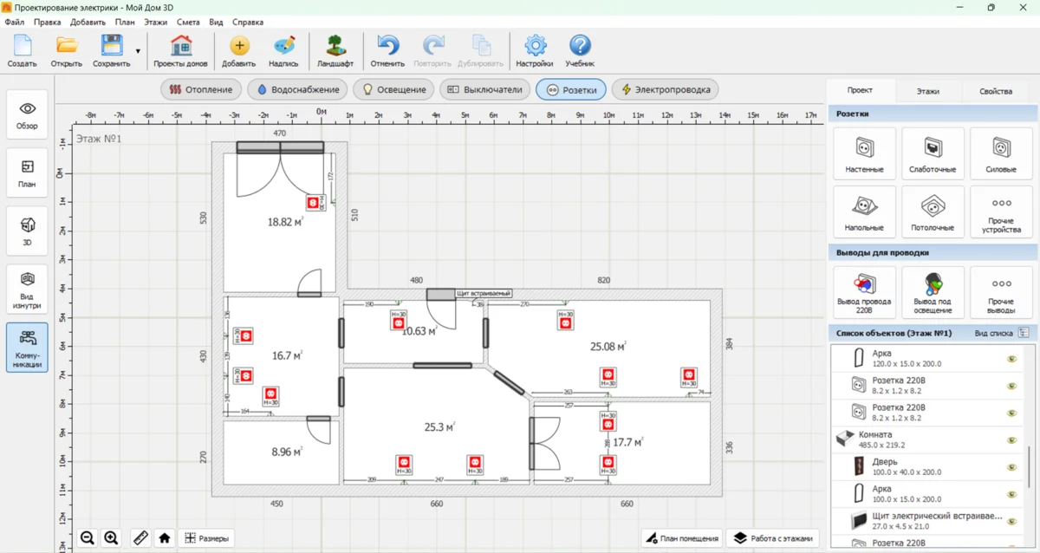The width and height of the screenshot is (1040, 553).
Task: Open Прочие выводы other outlets
Action: pos(1001,292)
